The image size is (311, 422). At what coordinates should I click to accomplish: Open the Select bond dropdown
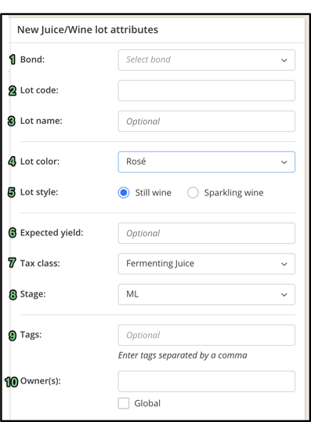[x=207, y=60]
